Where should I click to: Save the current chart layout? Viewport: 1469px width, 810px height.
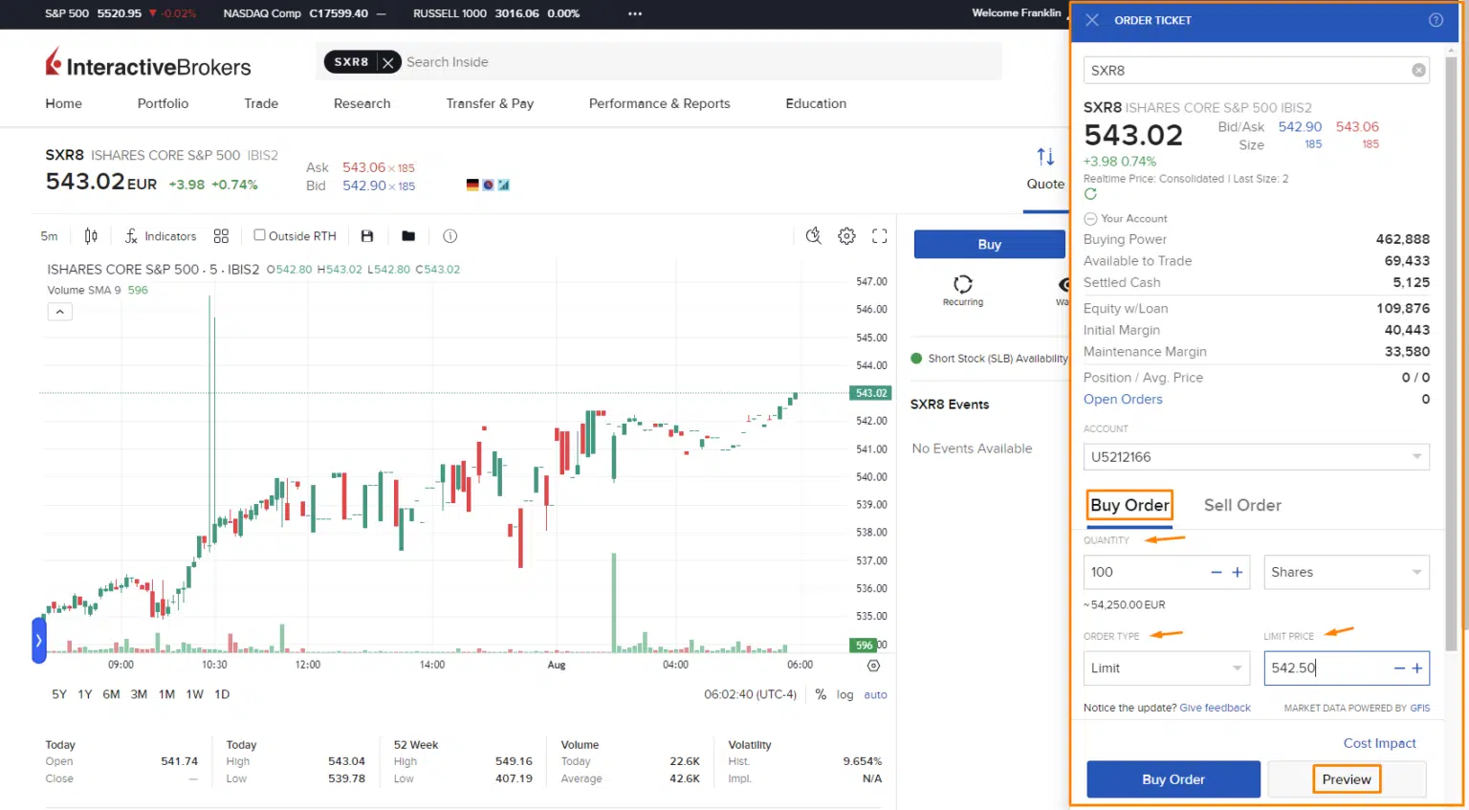coord(367,235)
